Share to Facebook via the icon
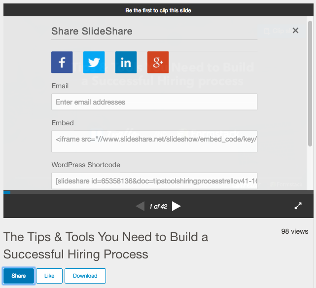316x288 pixels. (x=62, y=62)
